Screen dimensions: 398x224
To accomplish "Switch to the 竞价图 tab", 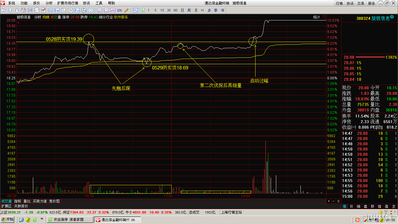I will coord(54,201).
